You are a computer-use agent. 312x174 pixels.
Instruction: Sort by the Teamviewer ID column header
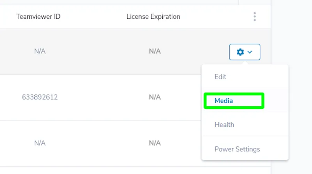coord(38,16)
